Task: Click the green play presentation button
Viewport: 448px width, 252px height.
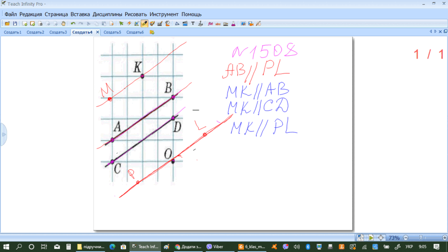Action: [371, 237]
